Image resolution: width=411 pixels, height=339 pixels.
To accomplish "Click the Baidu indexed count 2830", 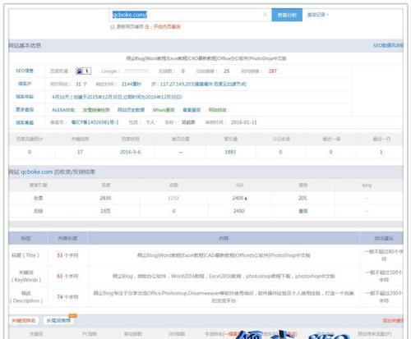I will coord(105,198).
